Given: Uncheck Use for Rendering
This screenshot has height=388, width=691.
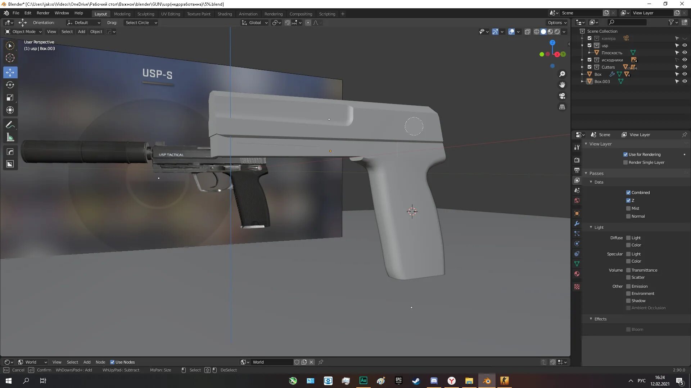Looking at the screenshot, I should 625,154.
